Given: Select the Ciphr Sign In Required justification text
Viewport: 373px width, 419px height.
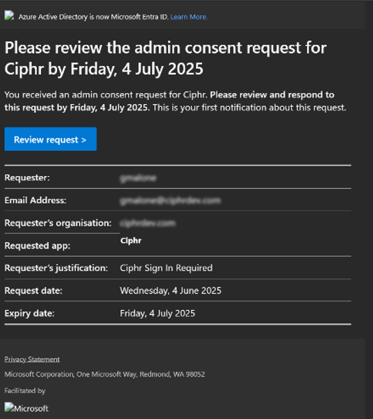Looking at the screenshot, I should (166, 268).
